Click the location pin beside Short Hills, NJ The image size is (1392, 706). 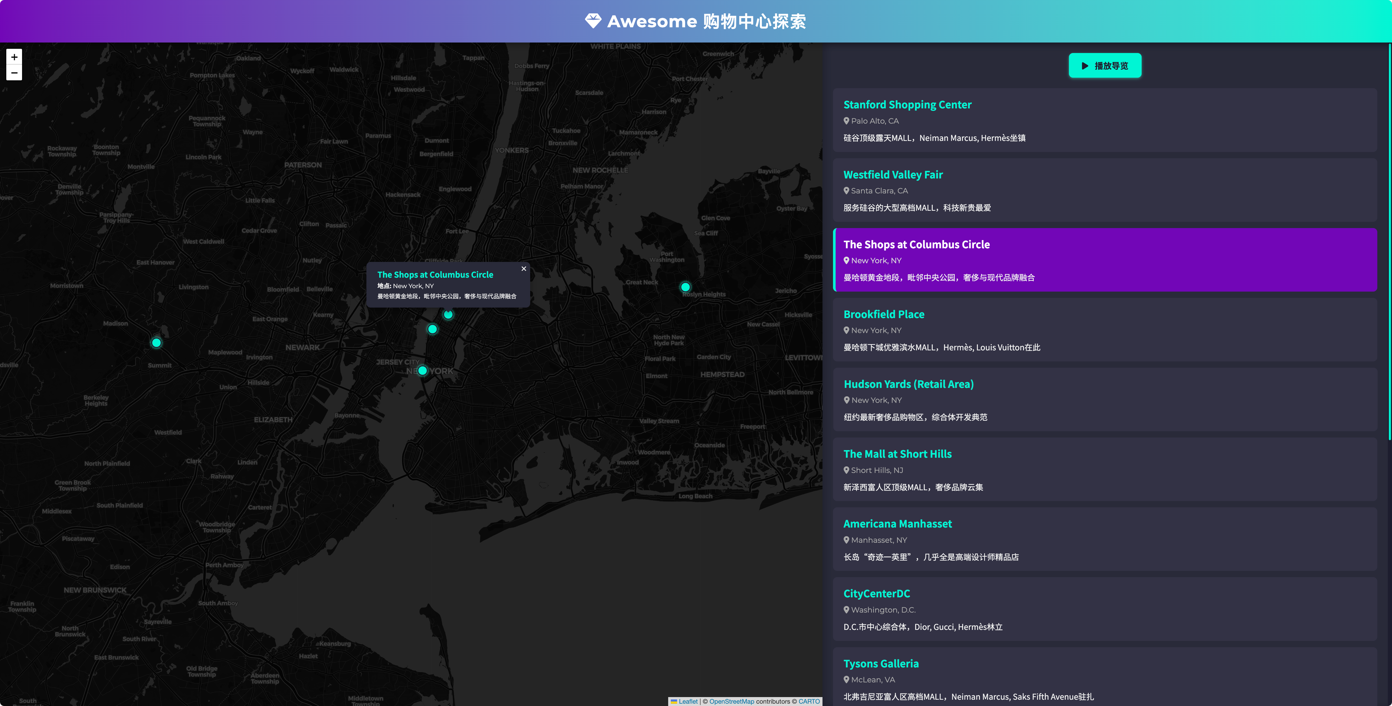coord(846,470)
